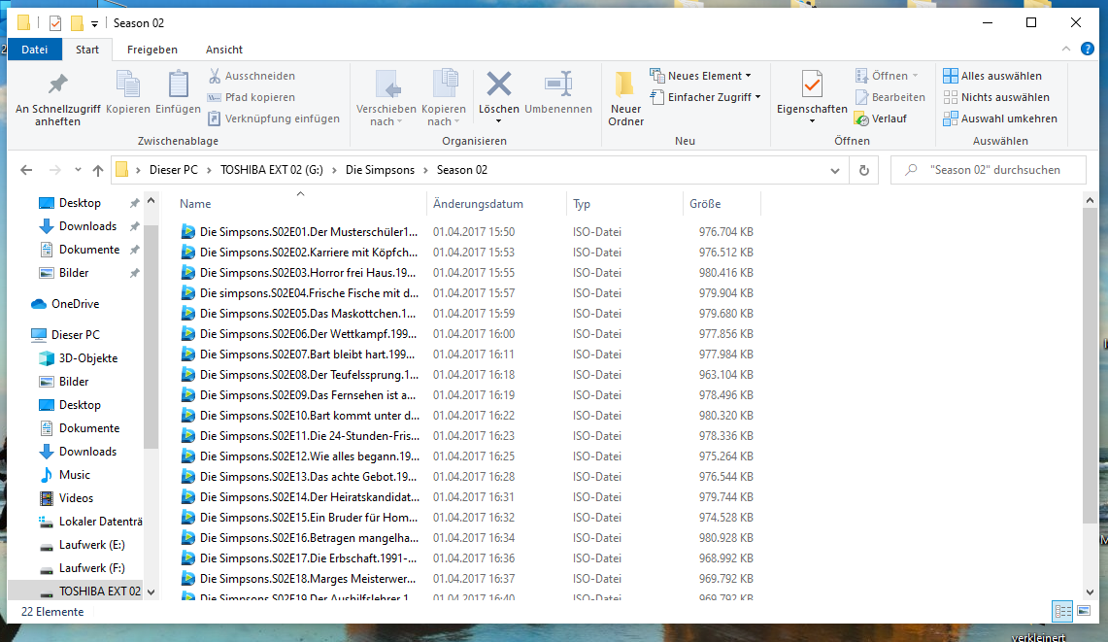This screenshot has height=642, width=1108.
Task: Click Dieser PC in address breadcrumb
Action: pyautogui.click(x=174, y=170)
